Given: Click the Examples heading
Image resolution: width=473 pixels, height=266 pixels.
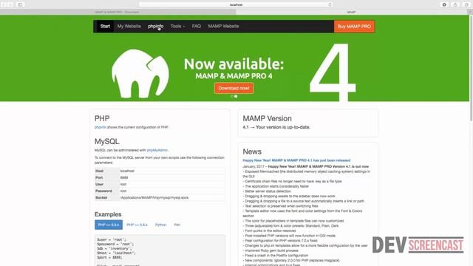Looking at the screenshot, I should tap(108, 214).
